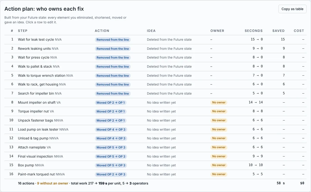This screenshot has width=311, height=192.
Task: Click 'Moved OP 4 → OP 3' badge for Load pump on leak tester
Action: (111, 130)
